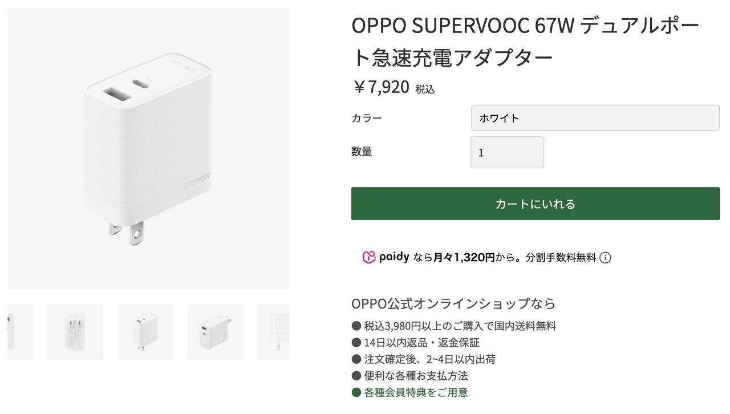The width and height of the screenshot is (730, 414).
Task: Click the OPPO公式オンラインショップなら heading
Action: tap(453, 303)
